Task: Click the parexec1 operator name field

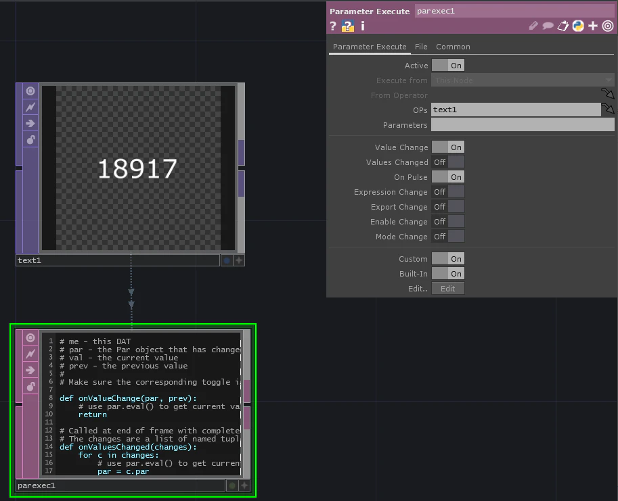Action: point(514,11)
